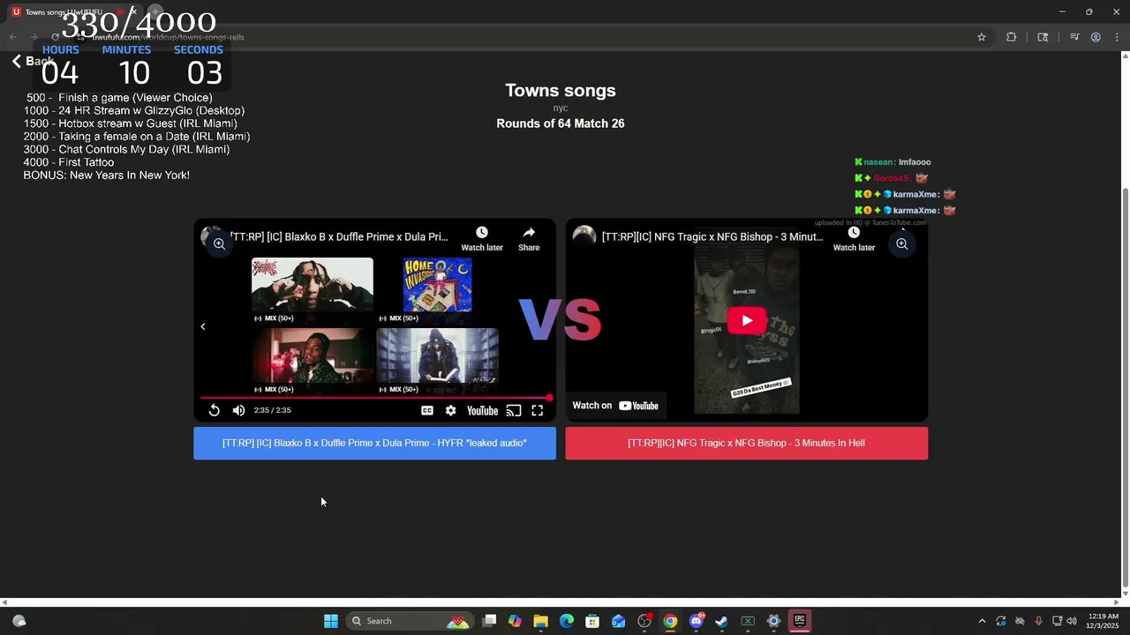The image size is (1130, 635).
Task: Open the Windows Start menu
Action: pyautogui.click(x=331, y=621)
